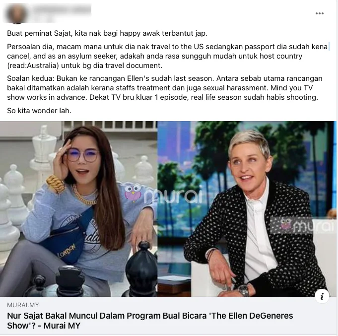This screenshot has height=336, width=338.
Task: Click the line 'So kita wonder lah.'
Action: (39, 111)
